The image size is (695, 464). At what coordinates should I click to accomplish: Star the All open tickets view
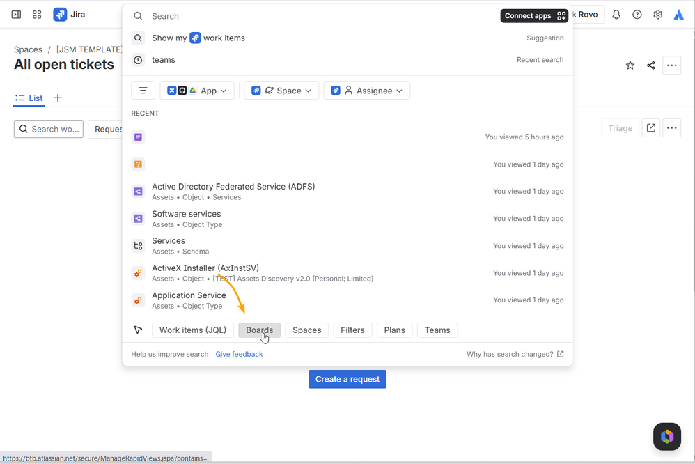630,65
